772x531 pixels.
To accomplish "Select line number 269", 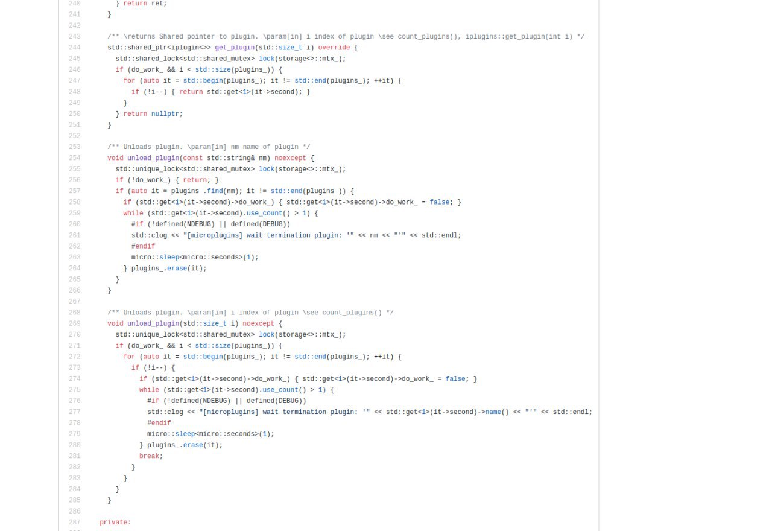I will pyautogui.click(x=74, y=323).
